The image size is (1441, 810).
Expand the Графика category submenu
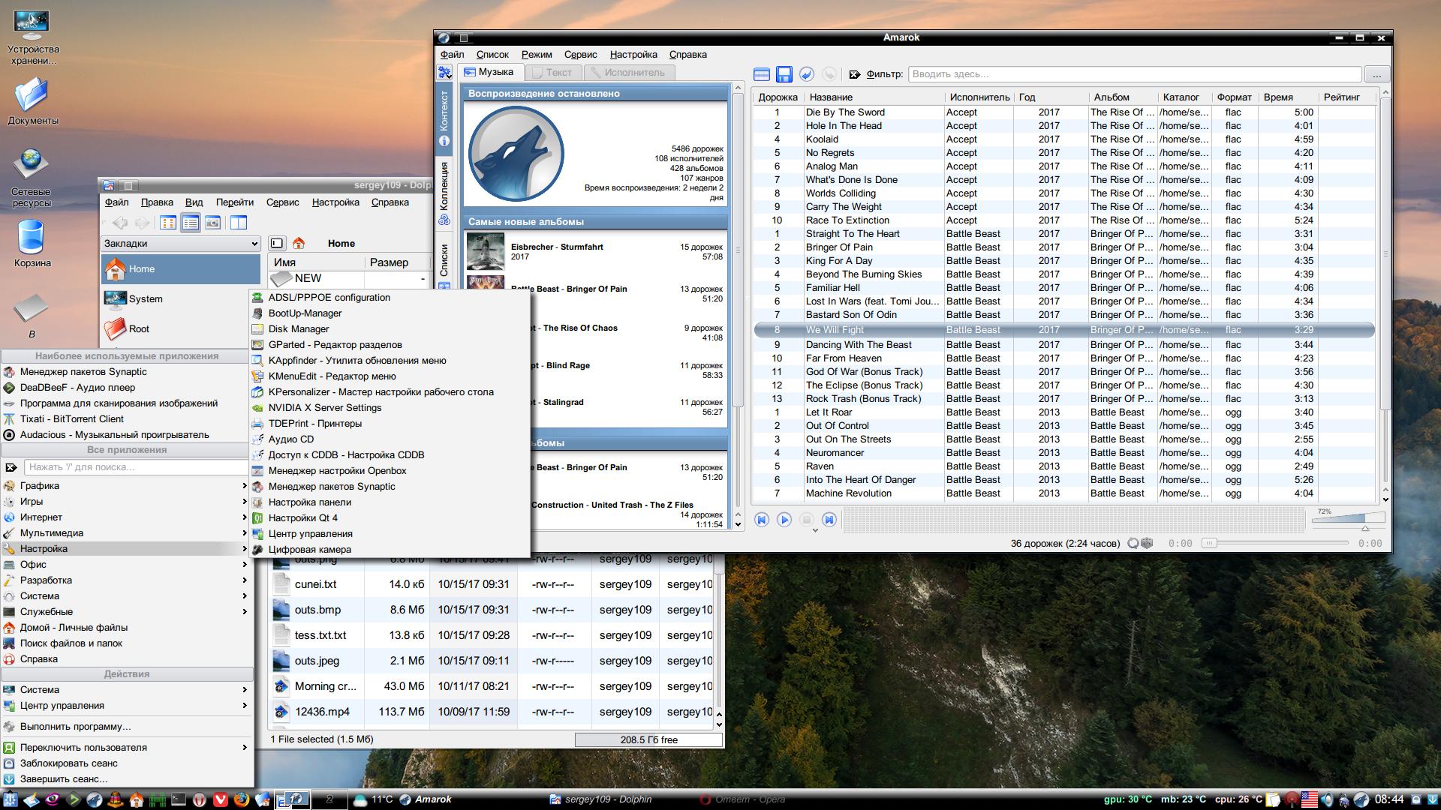point(126,485)
